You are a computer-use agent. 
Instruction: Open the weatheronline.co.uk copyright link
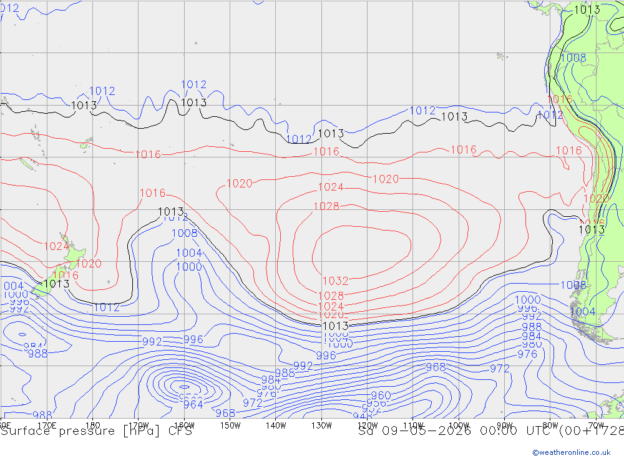[571, 452]
